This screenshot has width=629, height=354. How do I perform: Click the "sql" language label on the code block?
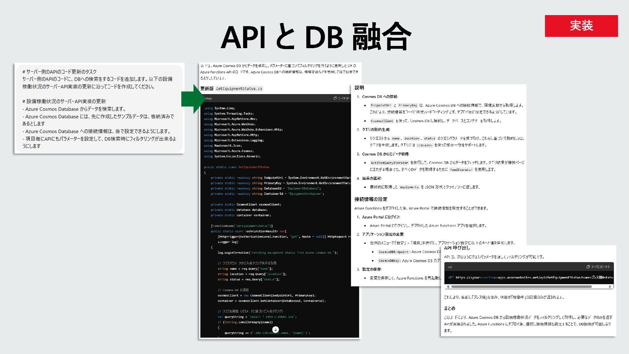pyautogui.click(x=449, y=267)
